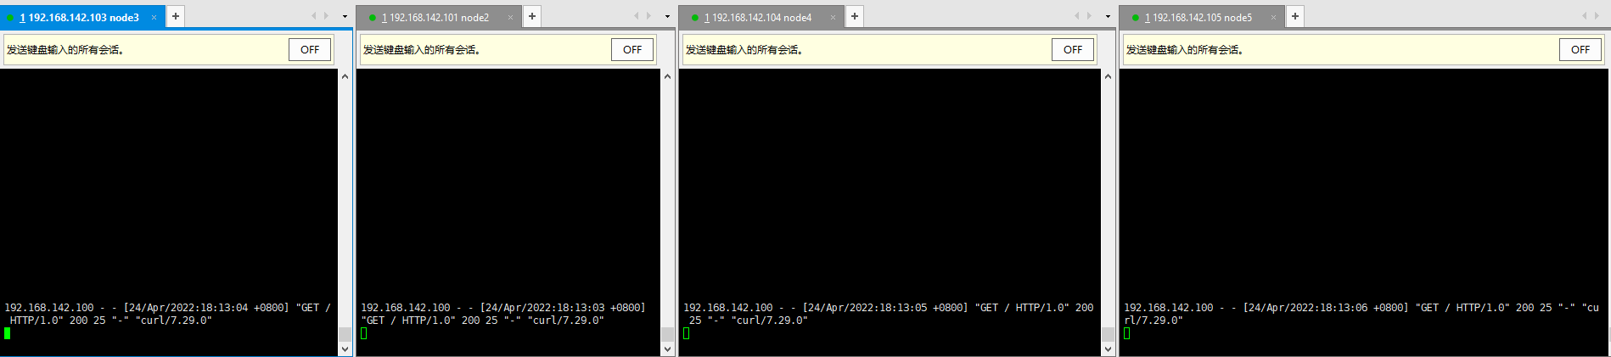Click scroll-up arrow in node3 terminal

345,76
